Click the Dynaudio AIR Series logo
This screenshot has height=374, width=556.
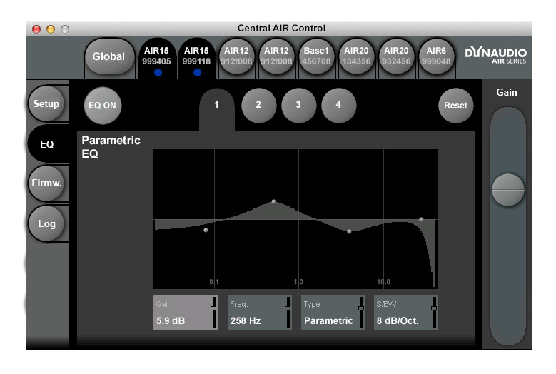pyautogui.click(x=496, y=56)
